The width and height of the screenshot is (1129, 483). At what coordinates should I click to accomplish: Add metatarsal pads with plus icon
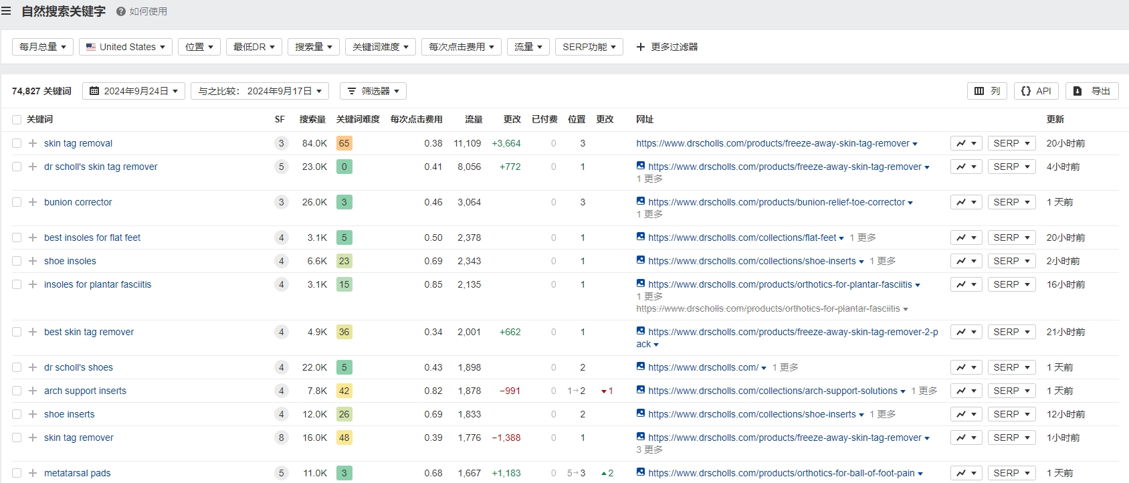click(x=33, y=473)
